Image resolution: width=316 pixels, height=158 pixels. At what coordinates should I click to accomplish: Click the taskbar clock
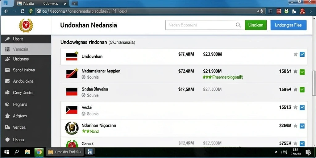pos(296,152)
